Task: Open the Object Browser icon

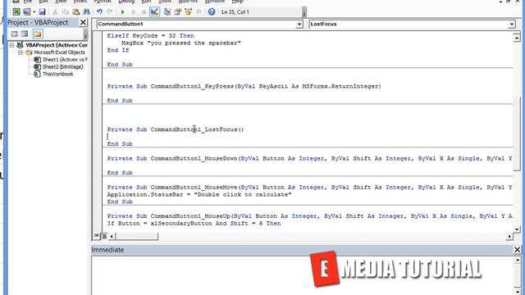Action: pyautogui.click(x=188, y=12)
